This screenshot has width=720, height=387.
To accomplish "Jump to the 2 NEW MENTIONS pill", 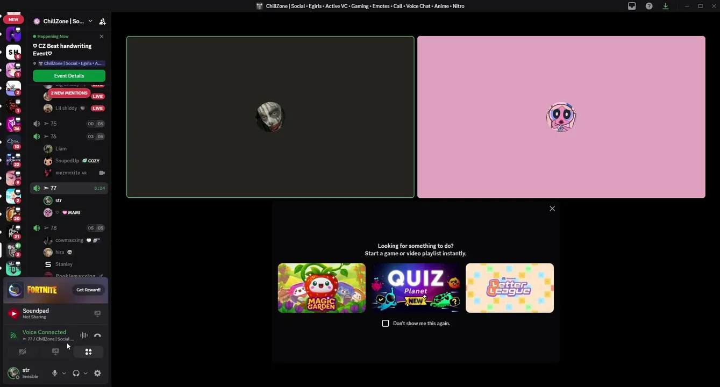I will click(69, 93).
